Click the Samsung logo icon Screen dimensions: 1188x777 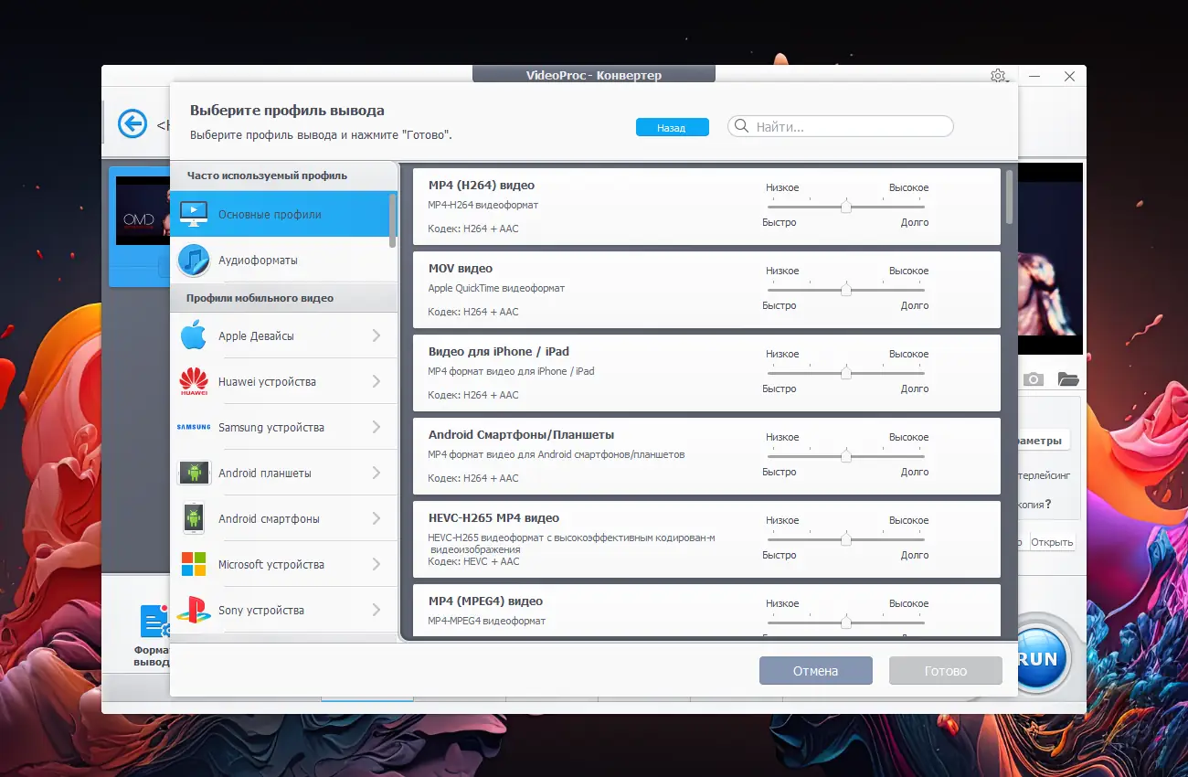click(x=194, y=427)
